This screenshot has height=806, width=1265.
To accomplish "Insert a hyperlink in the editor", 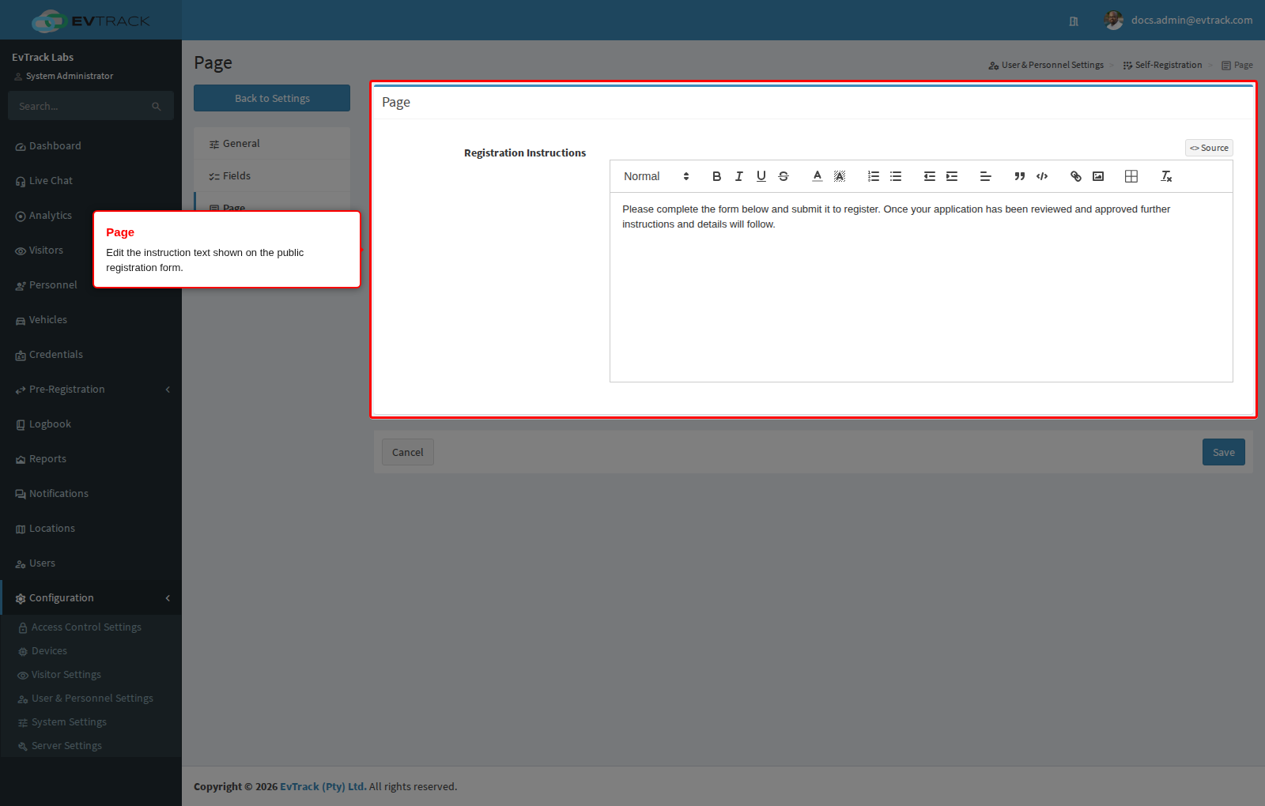I will [1075, 176].
